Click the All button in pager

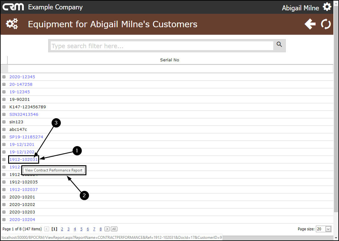114,229
